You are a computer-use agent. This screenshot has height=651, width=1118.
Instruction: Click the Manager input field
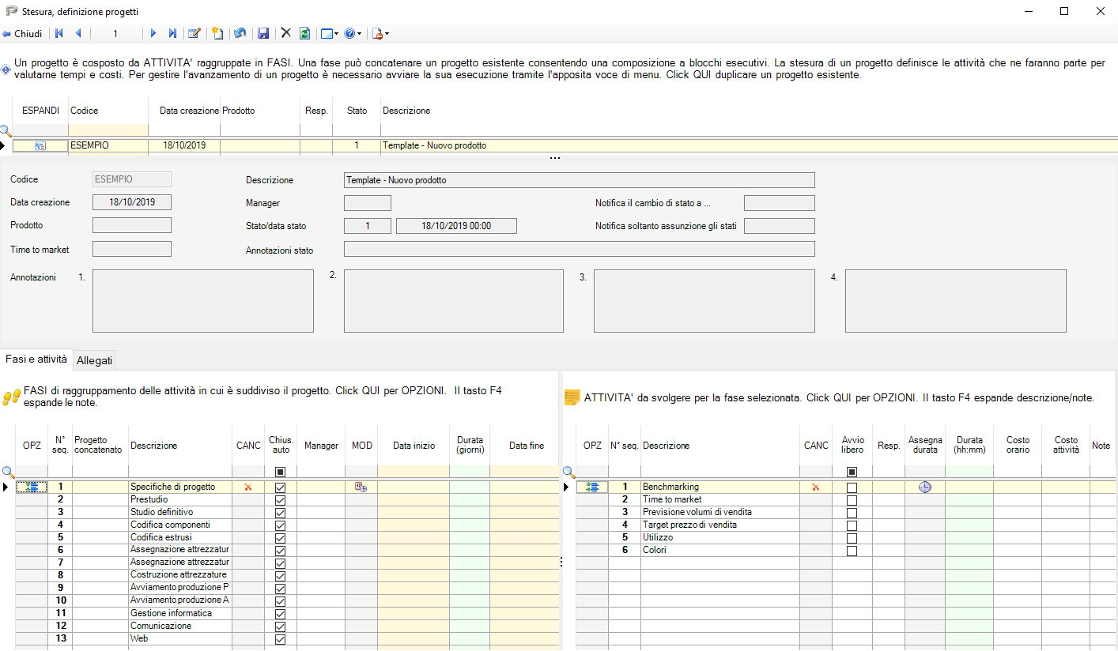[368, 203]
